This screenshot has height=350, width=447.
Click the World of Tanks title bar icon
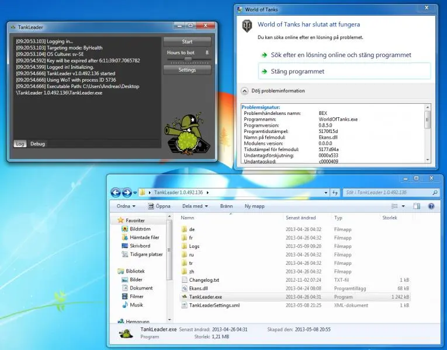pos(240,10)
